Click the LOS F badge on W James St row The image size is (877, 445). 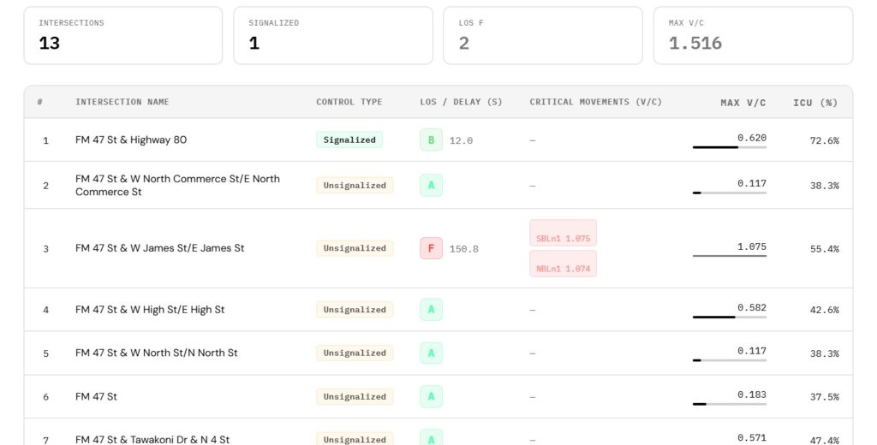tap(432, 248)
